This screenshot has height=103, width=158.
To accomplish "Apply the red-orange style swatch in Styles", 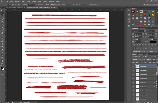I will coord(137,12).
